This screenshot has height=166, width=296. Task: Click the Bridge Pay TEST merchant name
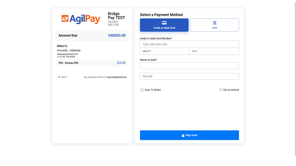click(x=116, y=16)
